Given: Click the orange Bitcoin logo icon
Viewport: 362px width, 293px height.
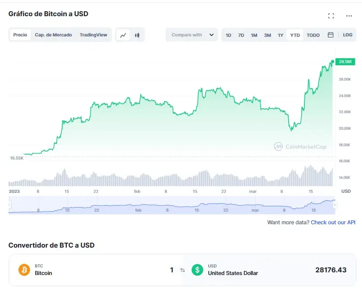Looking at the screenshot, I should coord(24,270).
